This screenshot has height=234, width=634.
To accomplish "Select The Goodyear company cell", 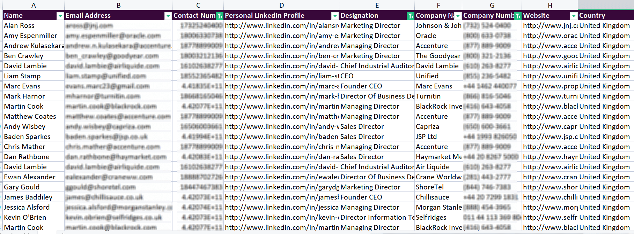I will click(438, 56).
